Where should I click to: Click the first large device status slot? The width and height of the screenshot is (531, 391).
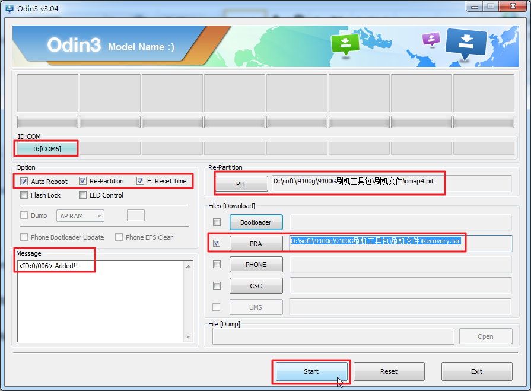pyautogui.click(x=47, y=93)
